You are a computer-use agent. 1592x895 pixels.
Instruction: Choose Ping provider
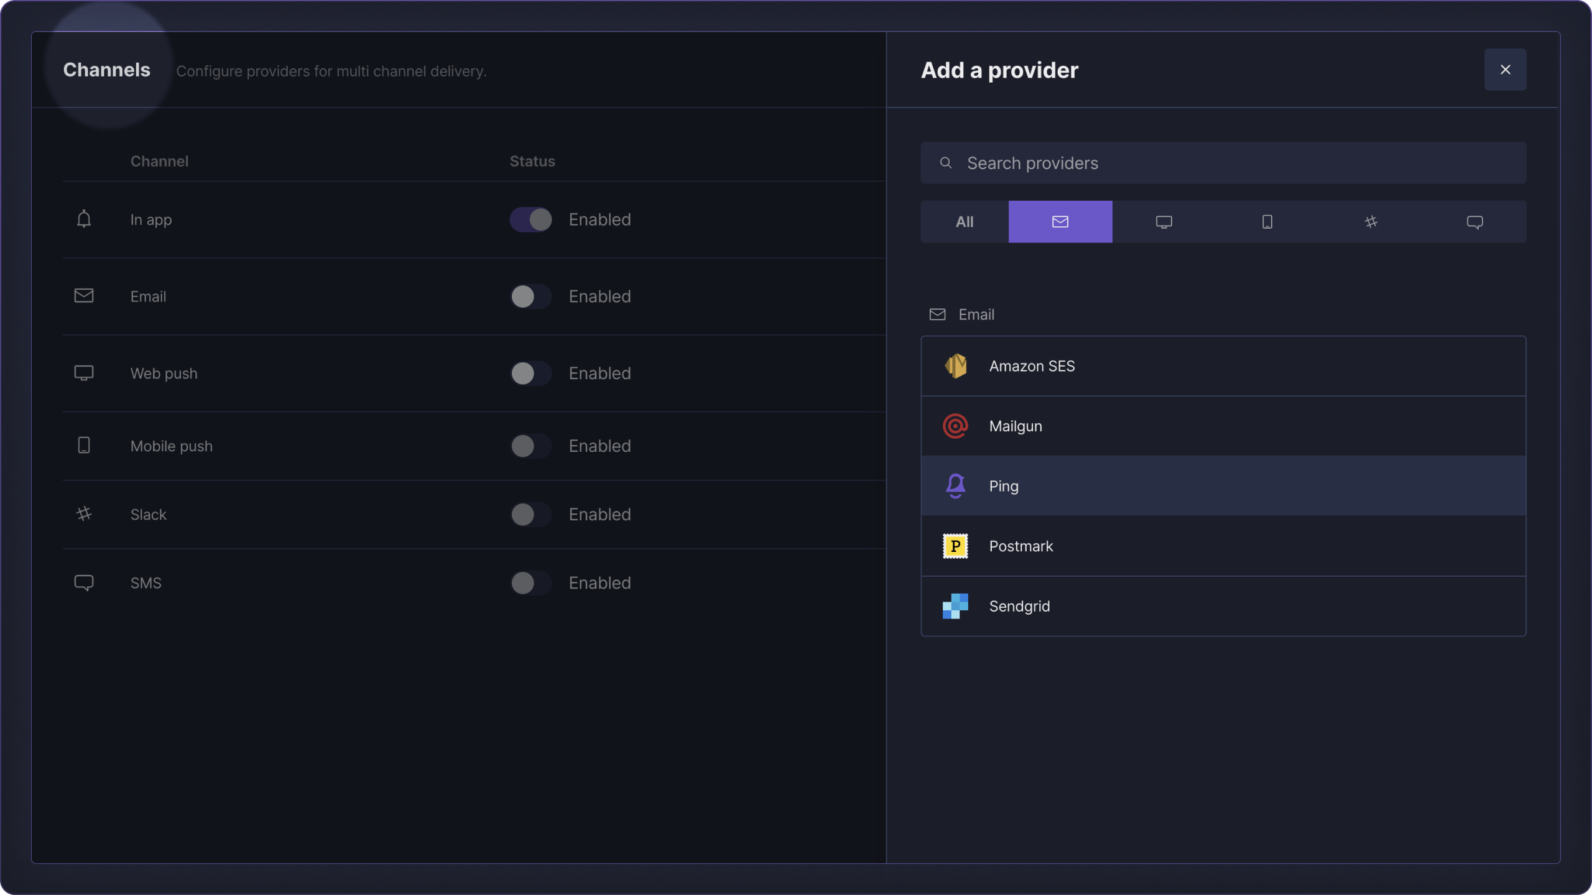pos(1223,486)
